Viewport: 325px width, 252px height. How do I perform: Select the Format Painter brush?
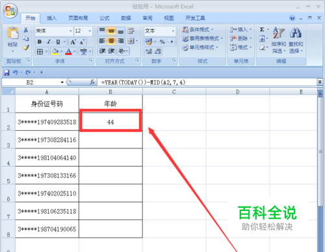click(x=26, y=48)
